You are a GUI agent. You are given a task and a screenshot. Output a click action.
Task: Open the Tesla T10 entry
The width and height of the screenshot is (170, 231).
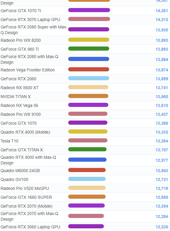pos(9,141)
